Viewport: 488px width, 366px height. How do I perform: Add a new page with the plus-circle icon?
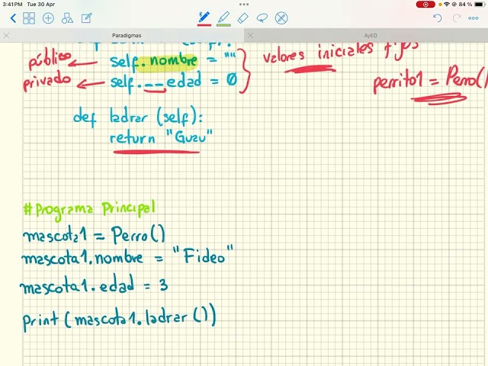[48, 18]
